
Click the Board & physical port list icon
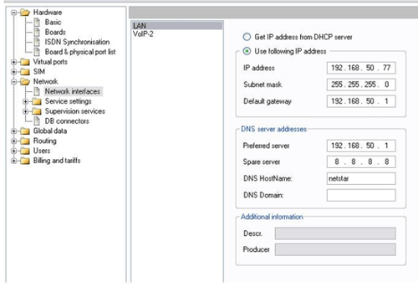click(37, 52)
